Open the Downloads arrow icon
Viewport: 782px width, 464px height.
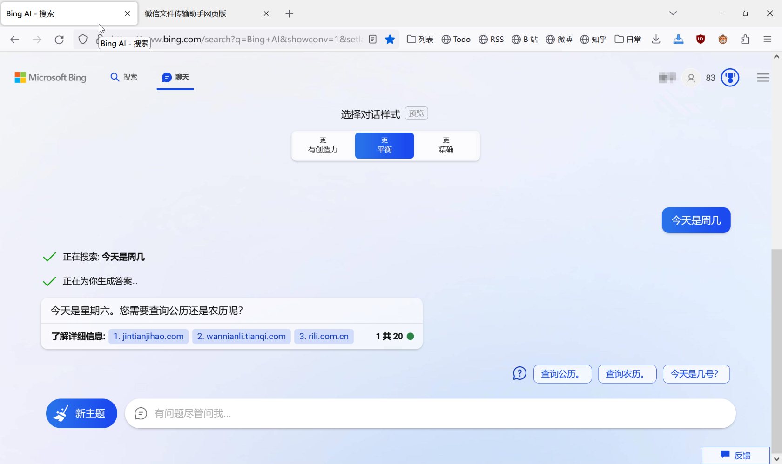pyautogui.click(x=656, y=40)
